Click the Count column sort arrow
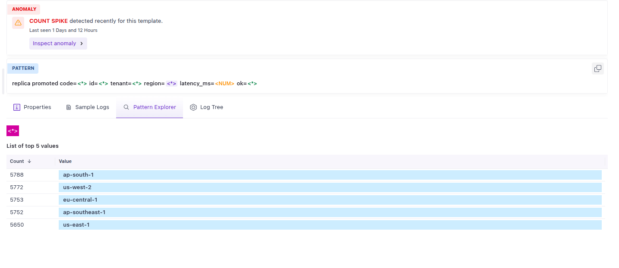This screenshot has width=619, height=268. point(29,161)
